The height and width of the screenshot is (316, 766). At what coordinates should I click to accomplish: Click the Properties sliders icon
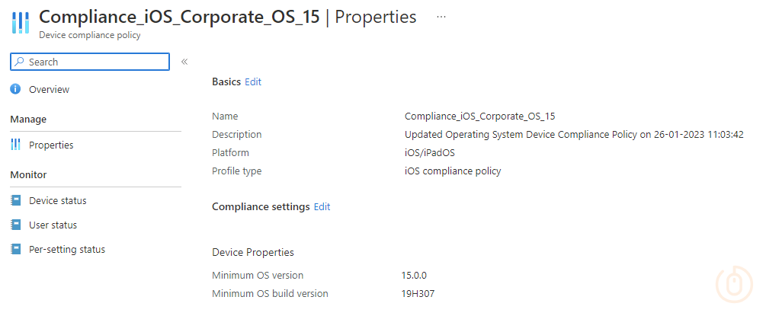point(15,145)
